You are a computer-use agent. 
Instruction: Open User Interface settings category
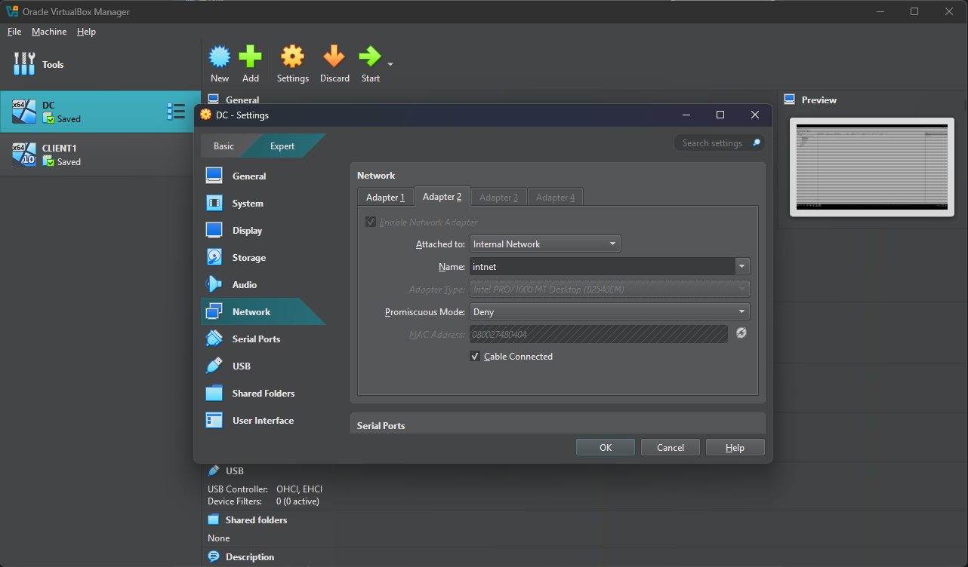click(x=263, y=420)
